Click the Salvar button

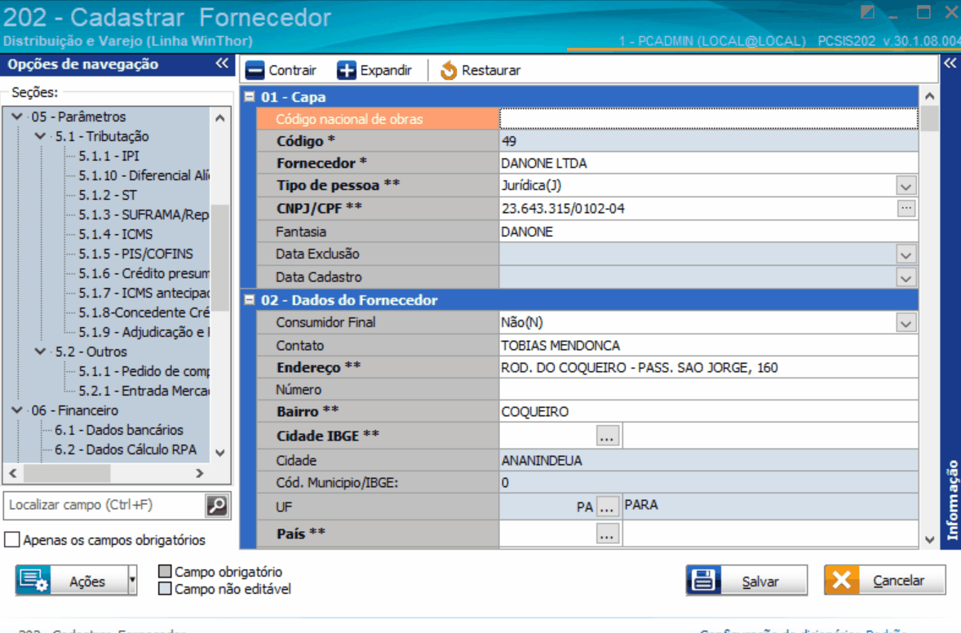point(746,580)
